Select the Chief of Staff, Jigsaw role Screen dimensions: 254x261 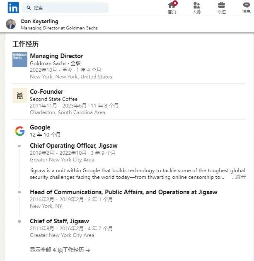(x=59, y=221)
